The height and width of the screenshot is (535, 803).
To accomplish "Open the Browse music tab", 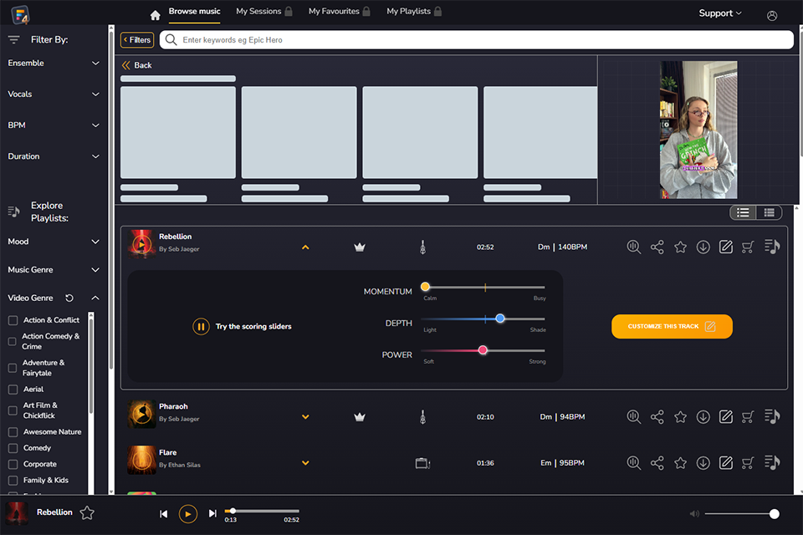I will pos(195,11).
